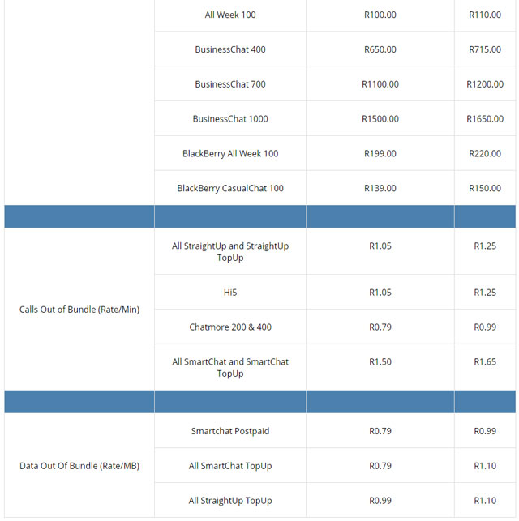Viewport: 519px width, 521px height.
Task: Select the BusinessChat 400 row label
Action: point(230,49)
